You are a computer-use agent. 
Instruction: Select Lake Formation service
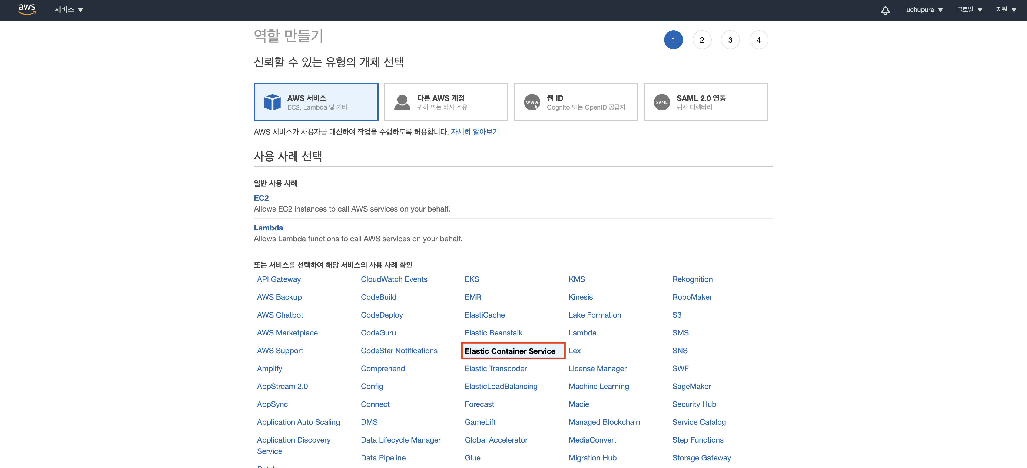594,315
